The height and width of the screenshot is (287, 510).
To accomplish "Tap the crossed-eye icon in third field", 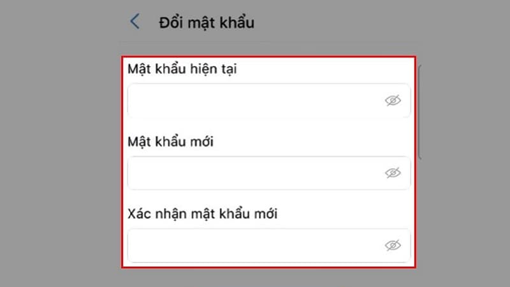I will click(x=393, y=246).
